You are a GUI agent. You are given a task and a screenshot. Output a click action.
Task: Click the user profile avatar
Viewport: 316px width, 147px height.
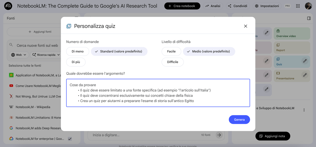coord(308,6)
